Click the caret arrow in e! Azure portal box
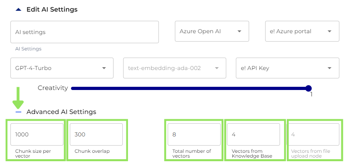The image size is (353, 166). [x=329, y=31]
